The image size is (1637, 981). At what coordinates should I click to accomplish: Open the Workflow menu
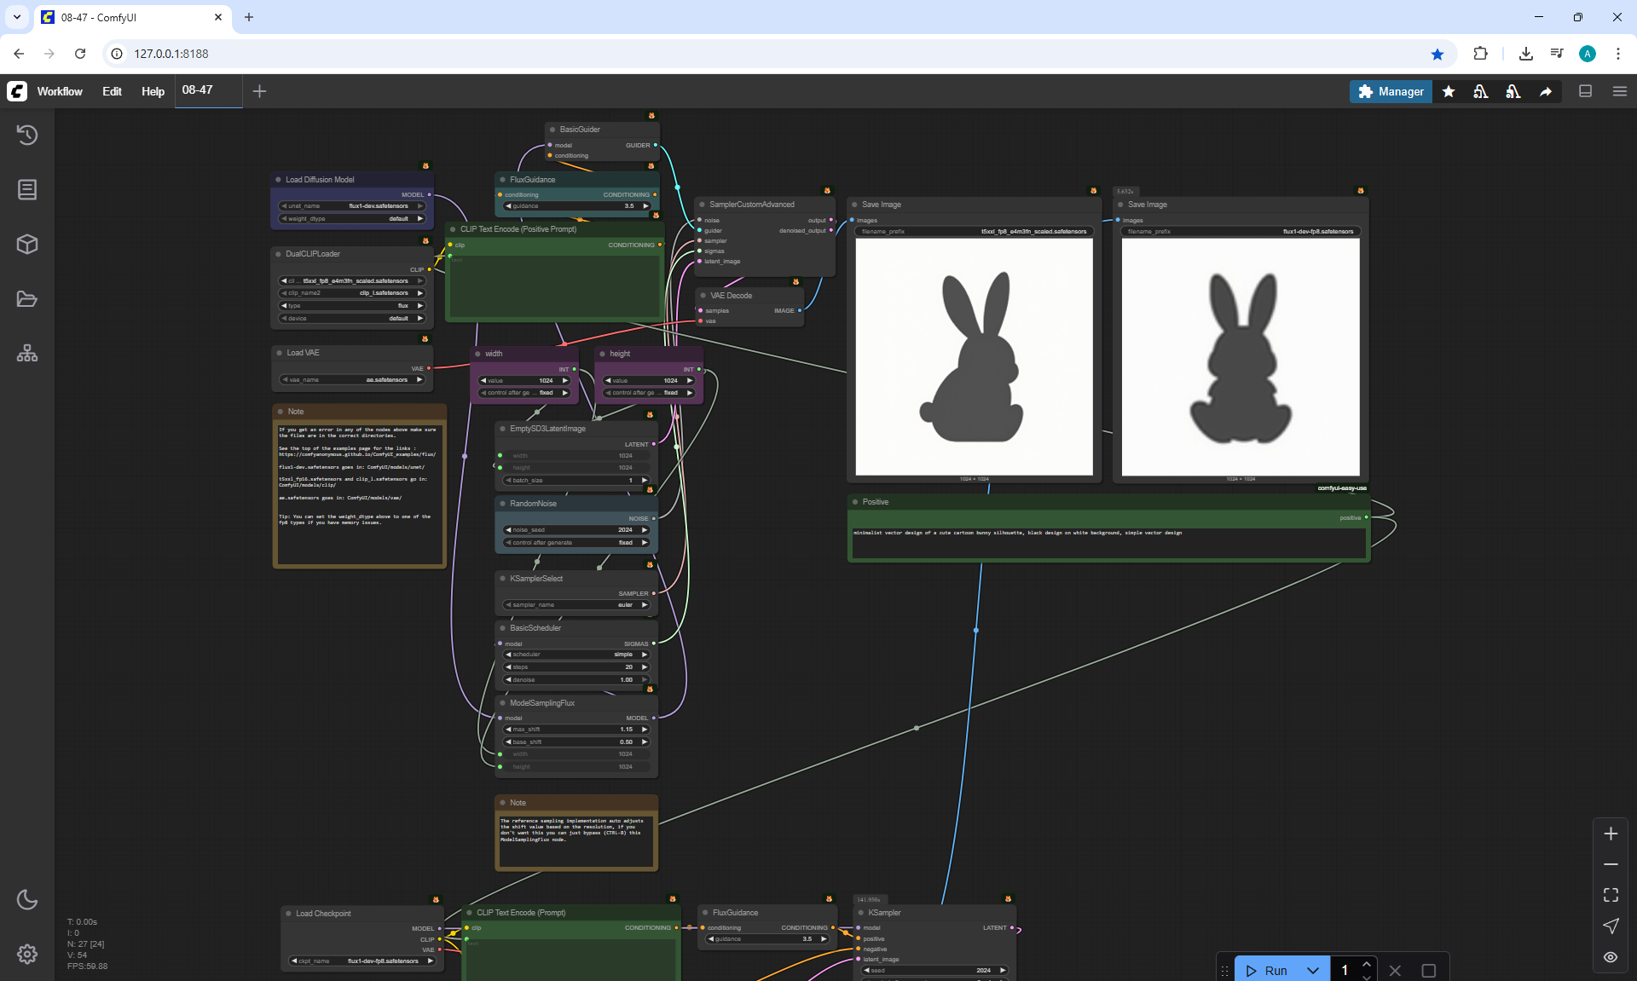pyautogui.click(x=60, y=91)
